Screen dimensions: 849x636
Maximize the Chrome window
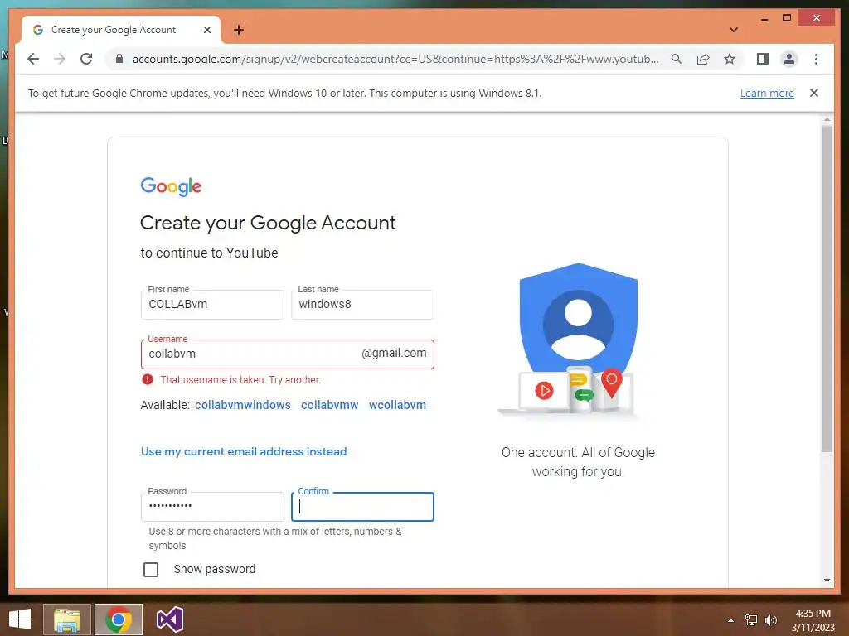(x=787, y=18)
